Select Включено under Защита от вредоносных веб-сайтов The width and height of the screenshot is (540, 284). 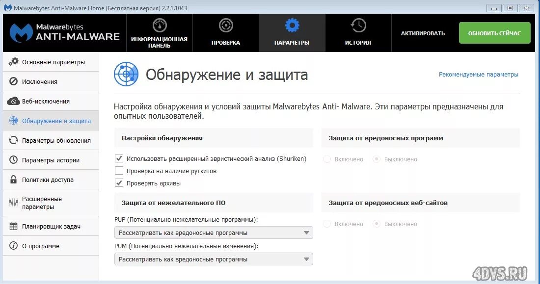[327, 224]
